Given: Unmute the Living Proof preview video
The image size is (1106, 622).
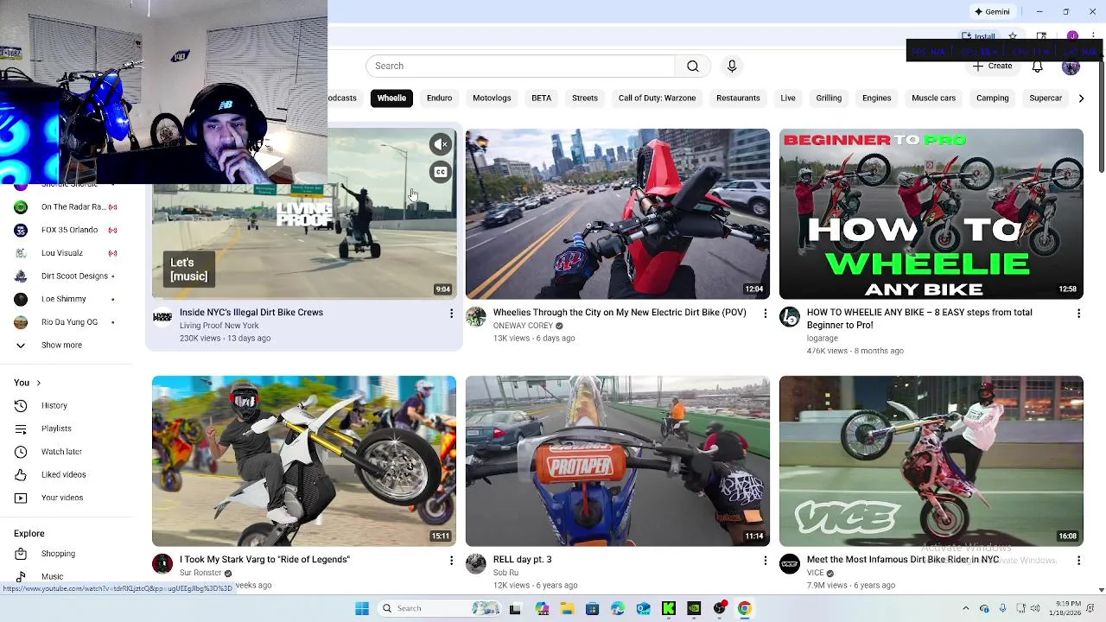Looking at the screenshot, I should pos(441,144).
